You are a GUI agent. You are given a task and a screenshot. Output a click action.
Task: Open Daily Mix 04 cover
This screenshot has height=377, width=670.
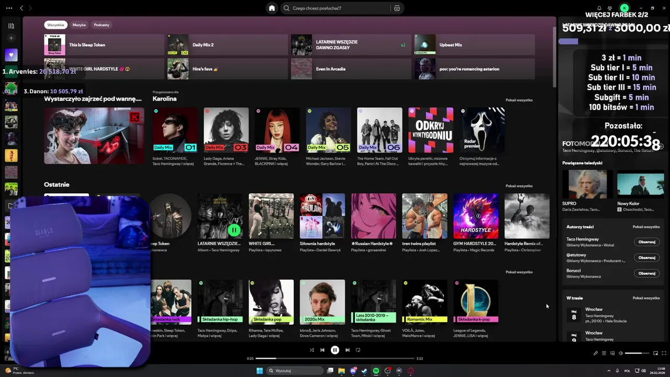tap(277, 130)
